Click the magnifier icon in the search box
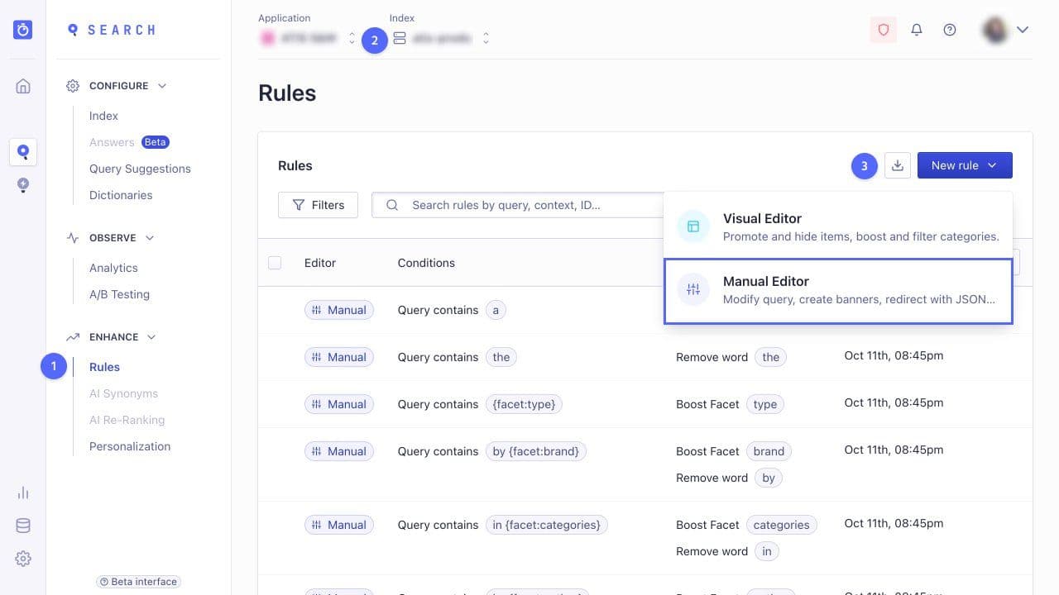This screenshot has width=1059, height=595. tap(392, 205)
